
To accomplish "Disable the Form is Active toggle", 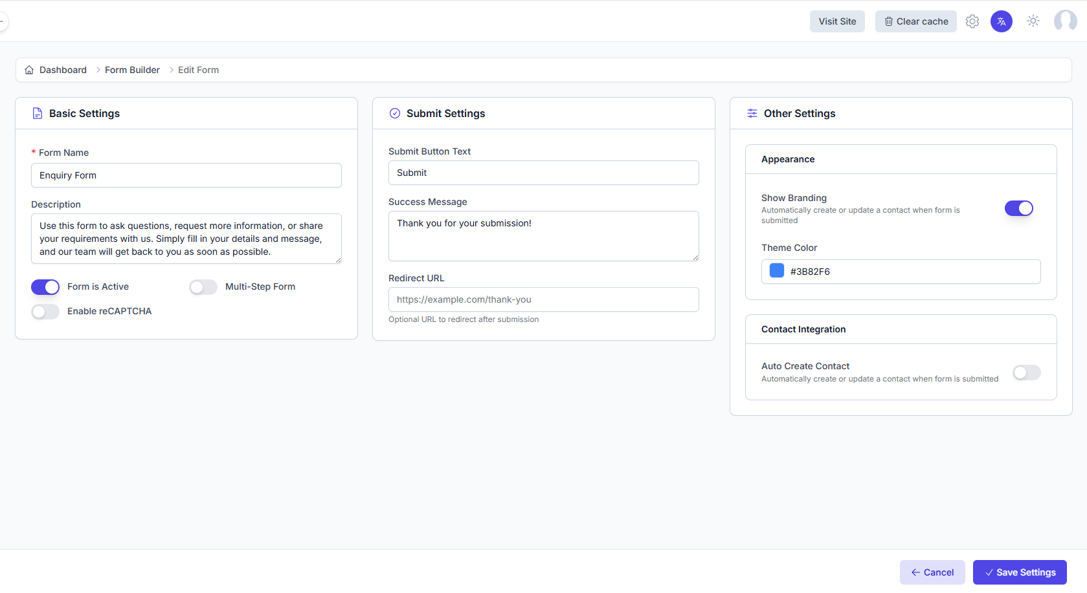I will (x=45, y=286).
